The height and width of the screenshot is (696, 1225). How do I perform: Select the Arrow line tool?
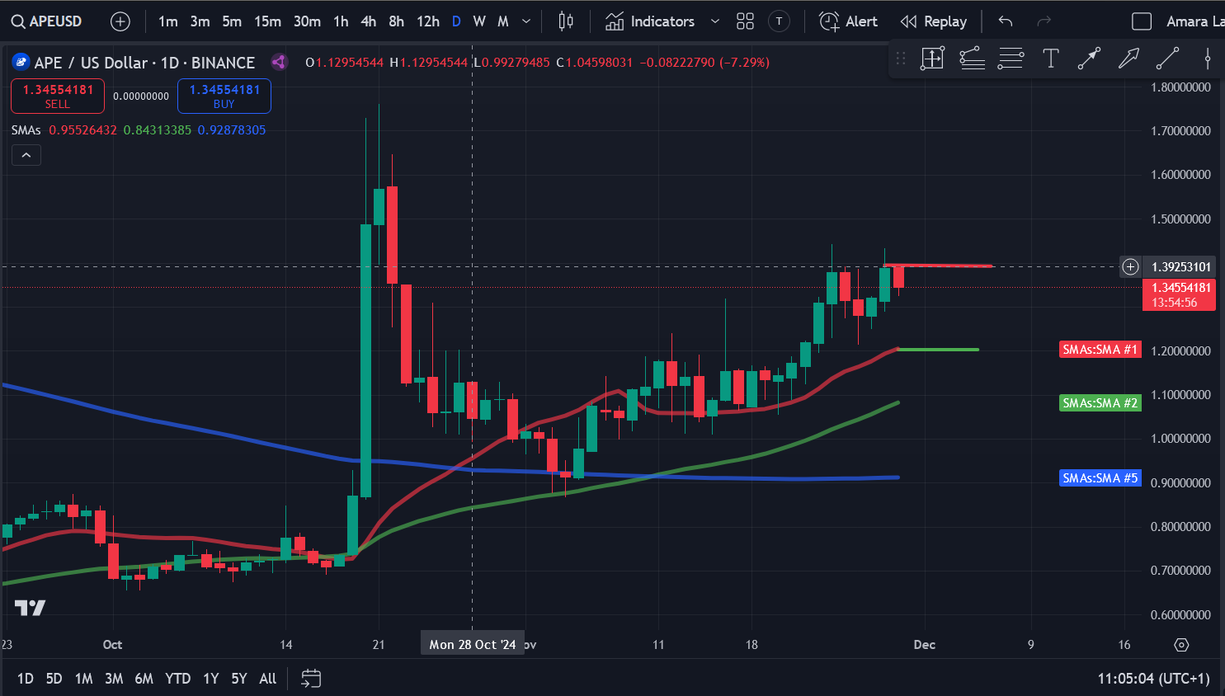tap(1089, 58)
